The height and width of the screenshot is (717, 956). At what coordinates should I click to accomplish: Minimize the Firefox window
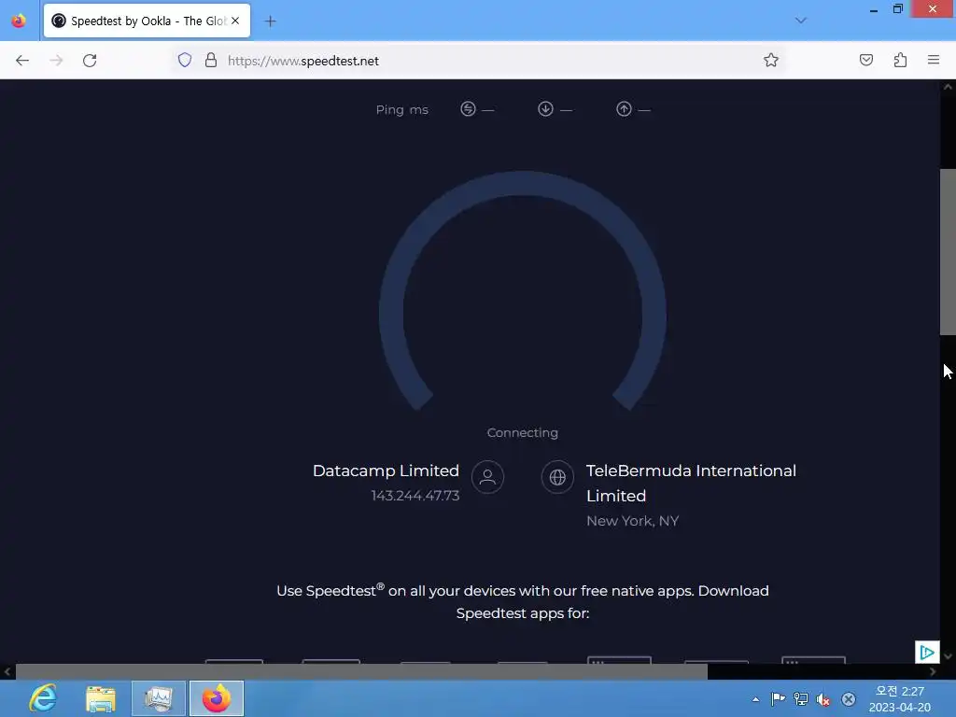(873, 9)
